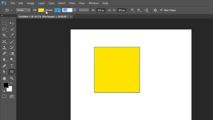The image size is (213, 120).
Task: Link shape width and height
Action: coord(109,10)
